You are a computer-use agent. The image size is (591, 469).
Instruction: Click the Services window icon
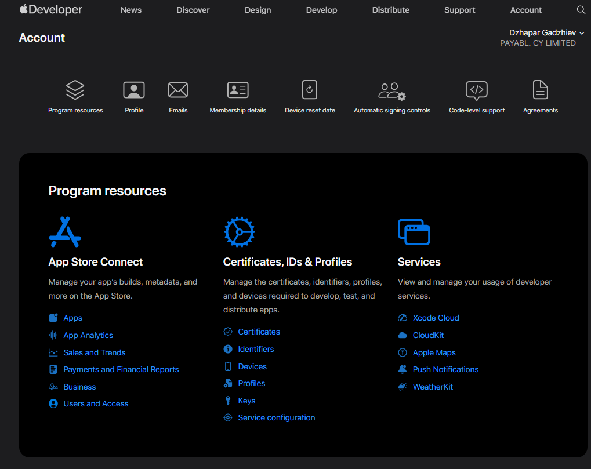(414, 232)
